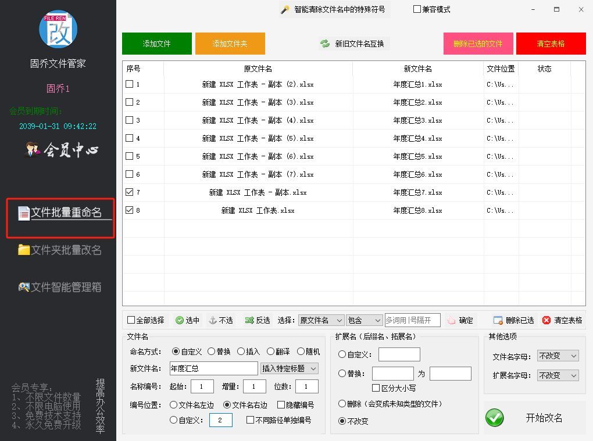
Task: Open the 插入特定标题 dropdown
Action: (x=290, y=368)
